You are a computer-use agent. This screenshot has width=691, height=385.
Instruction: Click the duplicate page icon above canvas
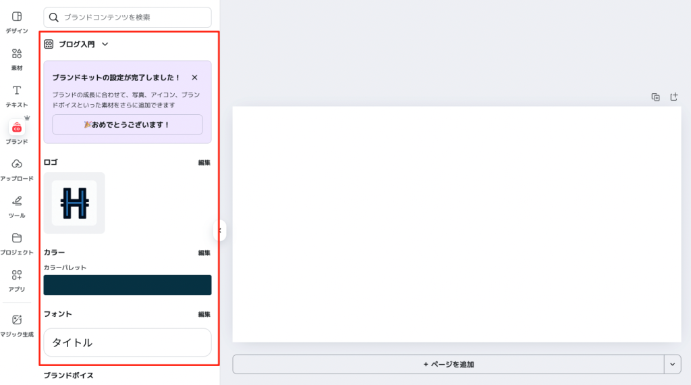655,97
